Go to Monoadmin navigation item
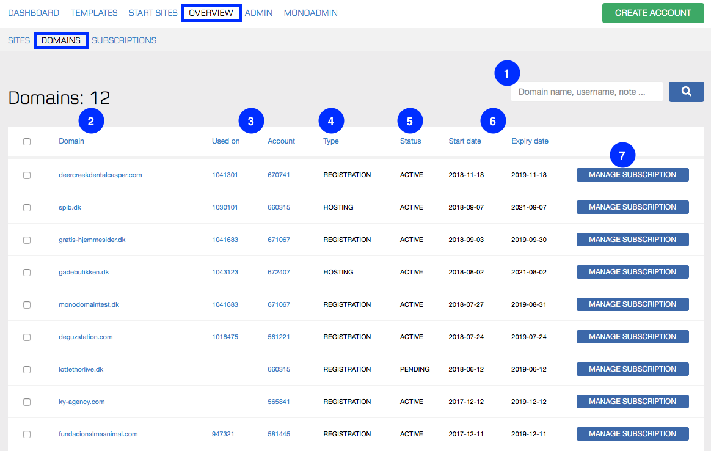Viewport: 711px width, 451px height. (x=311, y=13)
